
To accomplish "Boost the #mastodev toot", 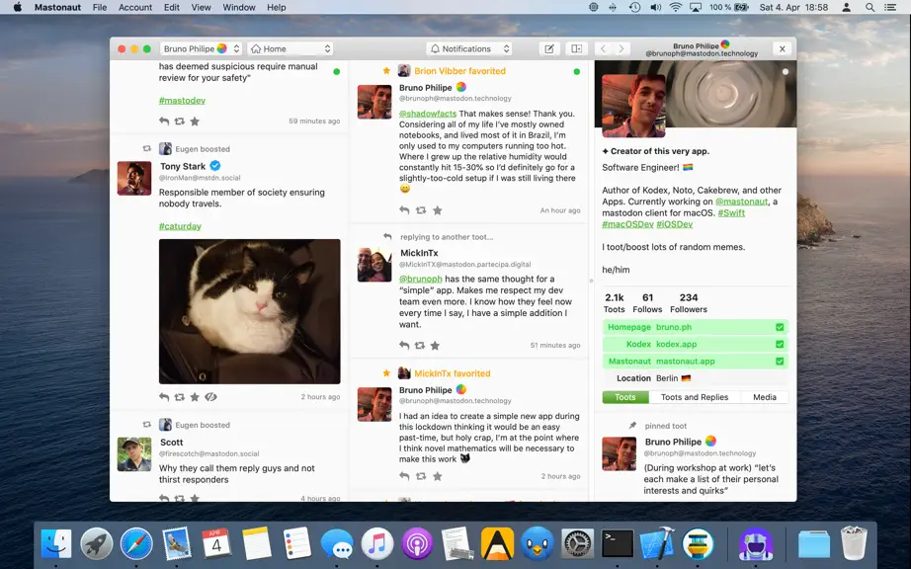I will (x=180, y=122).
